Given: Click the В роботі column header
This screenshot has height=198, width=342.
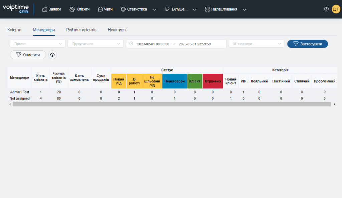Looking at the screenshot, I should pyautogui.click(x=134, y=81).
